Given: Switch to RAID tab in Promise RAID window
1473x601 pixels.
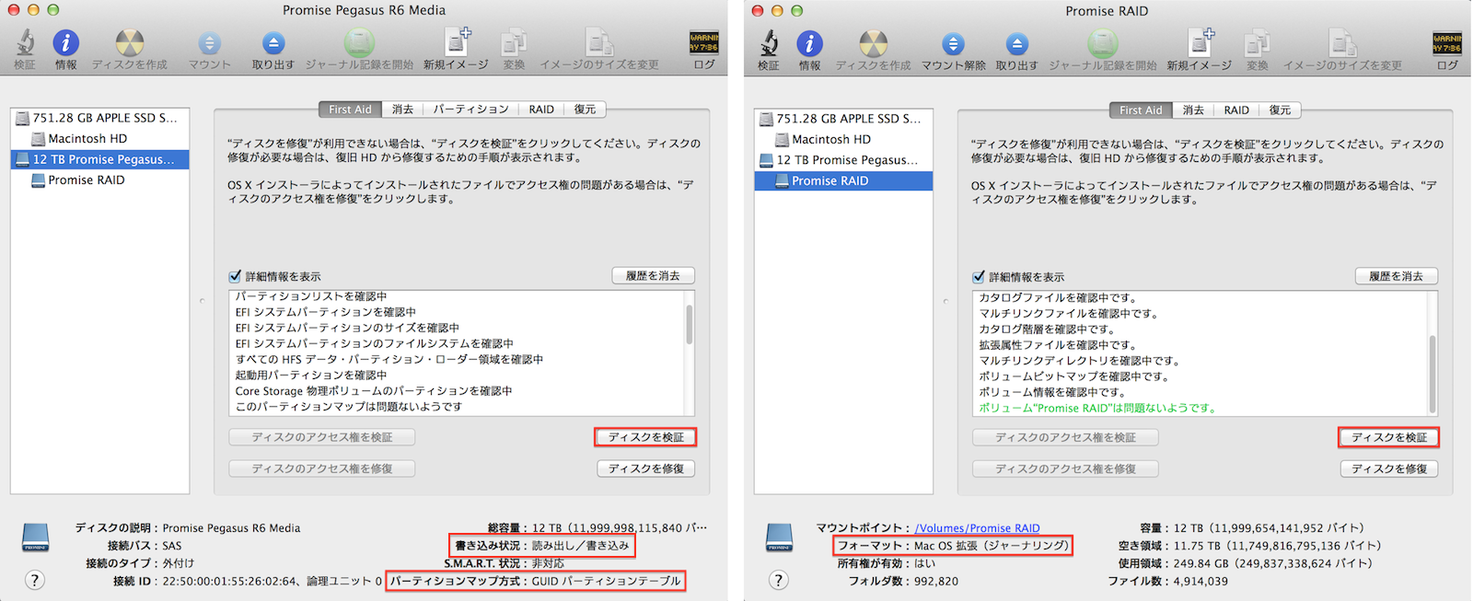Looking at the screenshot, I should (x=1236, y=110).
